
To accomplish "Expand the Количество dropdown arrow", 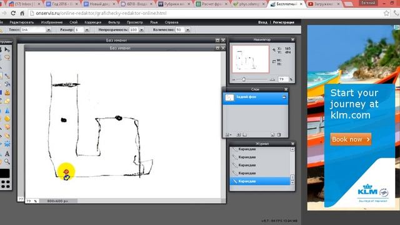I will [x=187, y=30].
